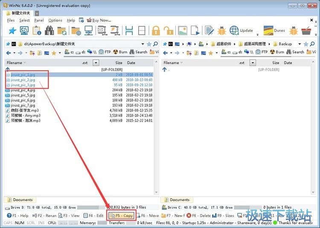Click the folder synchronize toolbar icon
Image resolution: width=320 pixels, height=228 pixels.
[62, 31]
